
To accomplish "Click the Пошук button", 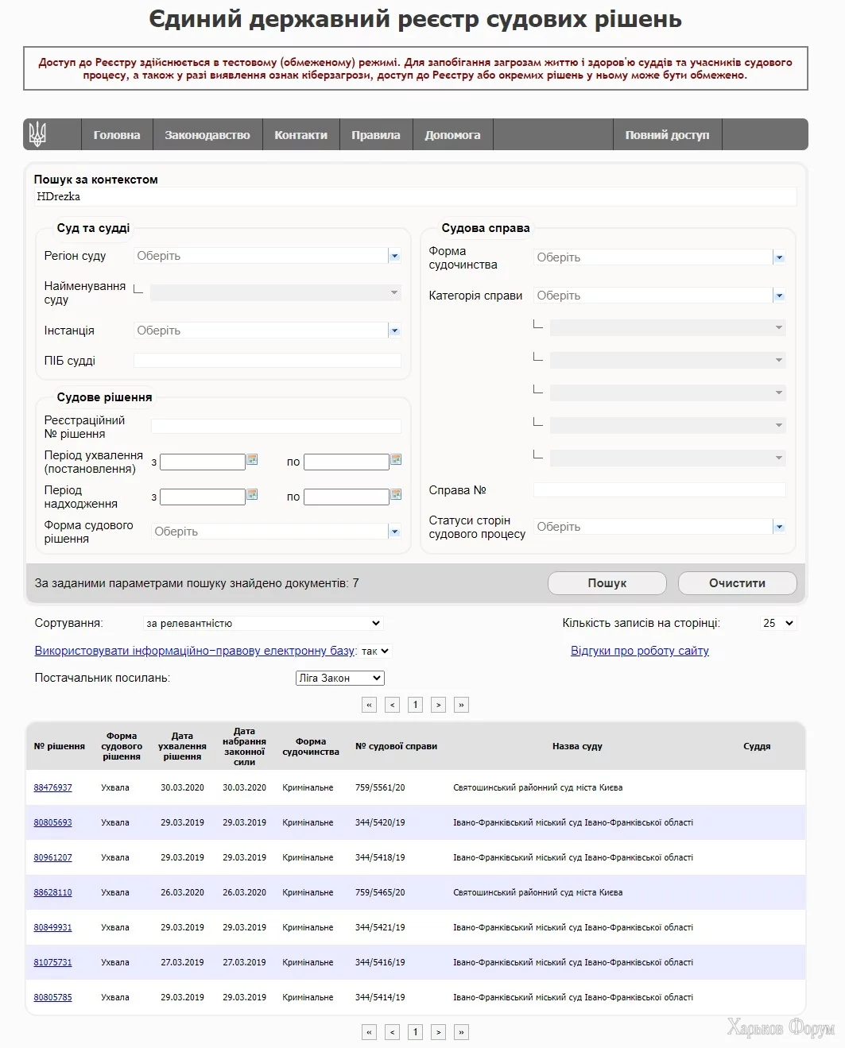I will [x=607, y=583].
